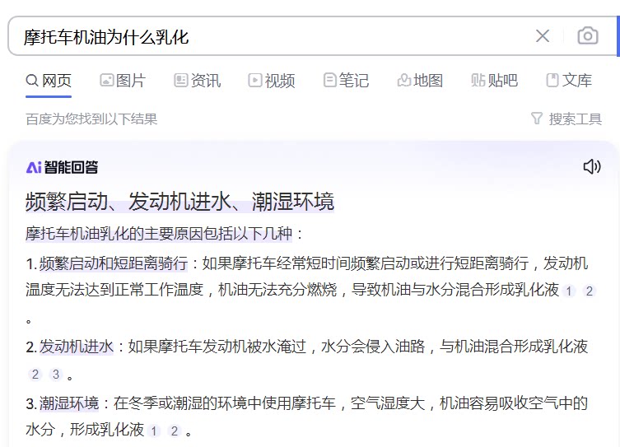Open the 文库 tab
The height and width of the screenshot is (447, 620).
[569, 81]
